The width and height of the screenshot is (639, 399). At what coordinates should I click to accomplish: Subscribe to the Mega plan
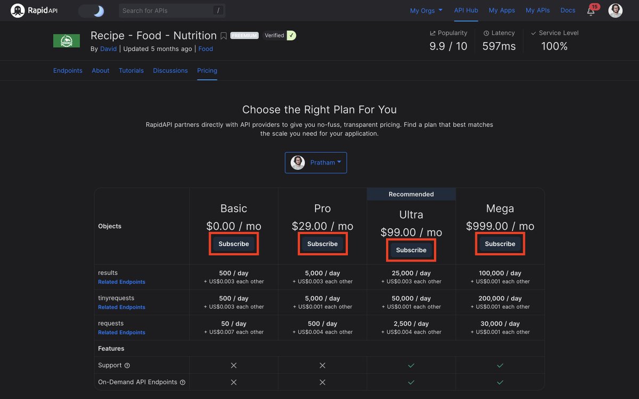pyautogui.click(x=500, y=244)
